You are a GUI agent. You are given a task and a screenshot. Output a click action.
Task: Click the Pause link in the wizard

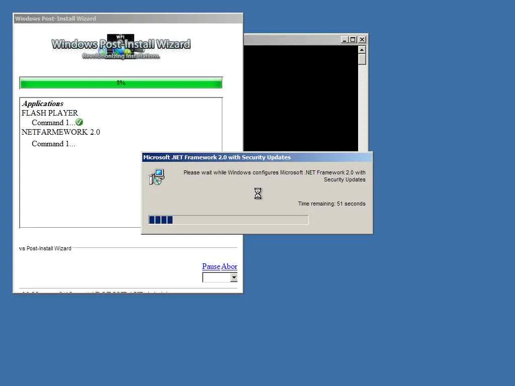click(211, 266)
